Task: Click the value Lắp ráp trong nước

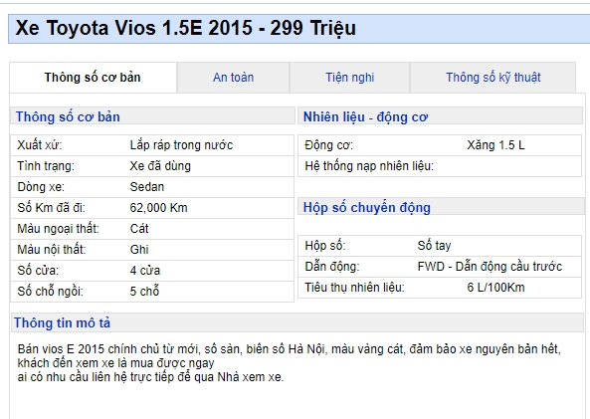Action: click(x=181, y=145)
